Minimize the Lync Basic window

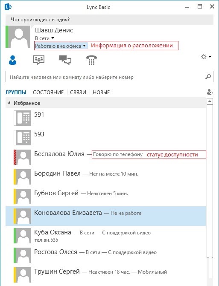(x=187, y=7)
